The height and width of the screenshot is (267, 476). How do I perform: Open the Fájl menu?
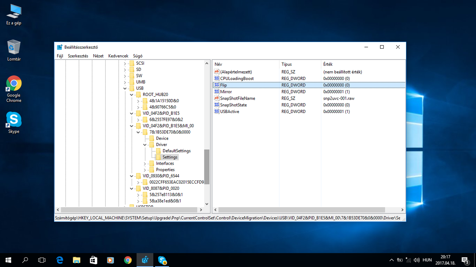click(60, 56)
